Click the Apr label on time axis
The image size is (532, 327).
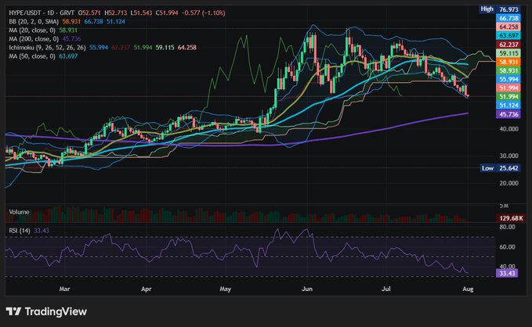click(147, 289)
